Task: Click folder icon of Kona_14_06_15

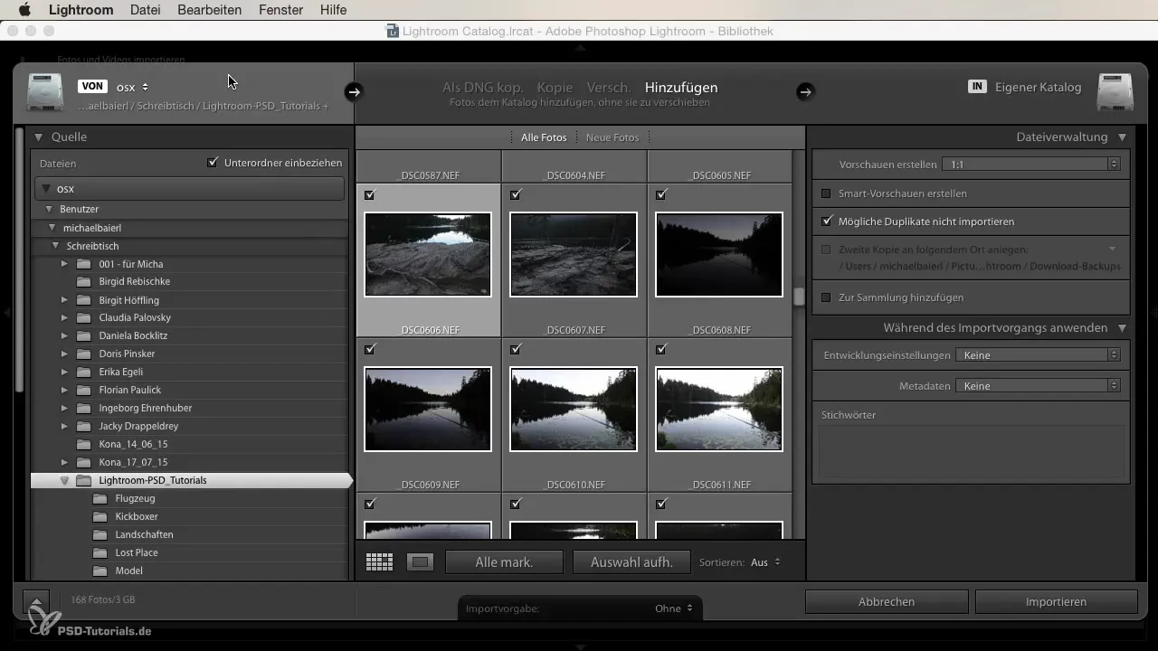Action: click(x=84, y=444)
